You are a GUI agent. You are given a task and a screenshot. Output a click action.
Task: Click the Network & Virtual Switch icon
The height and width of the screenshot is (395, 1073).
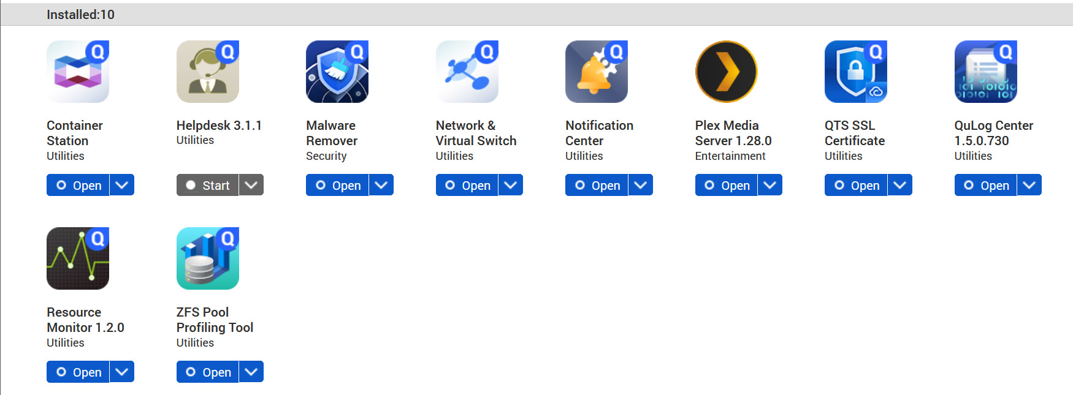pos(467,72)
